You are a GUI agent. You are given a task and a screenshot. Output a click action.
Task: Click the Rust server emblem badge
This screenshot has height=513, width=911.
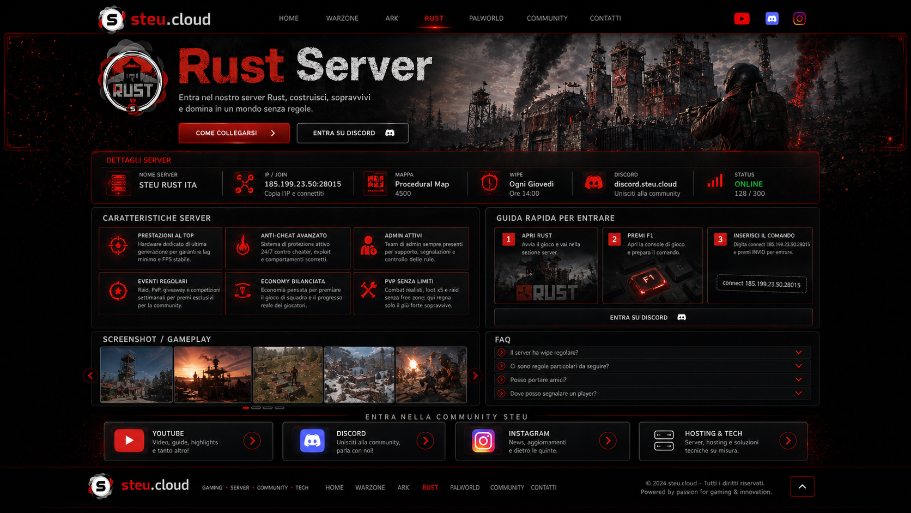132,79
